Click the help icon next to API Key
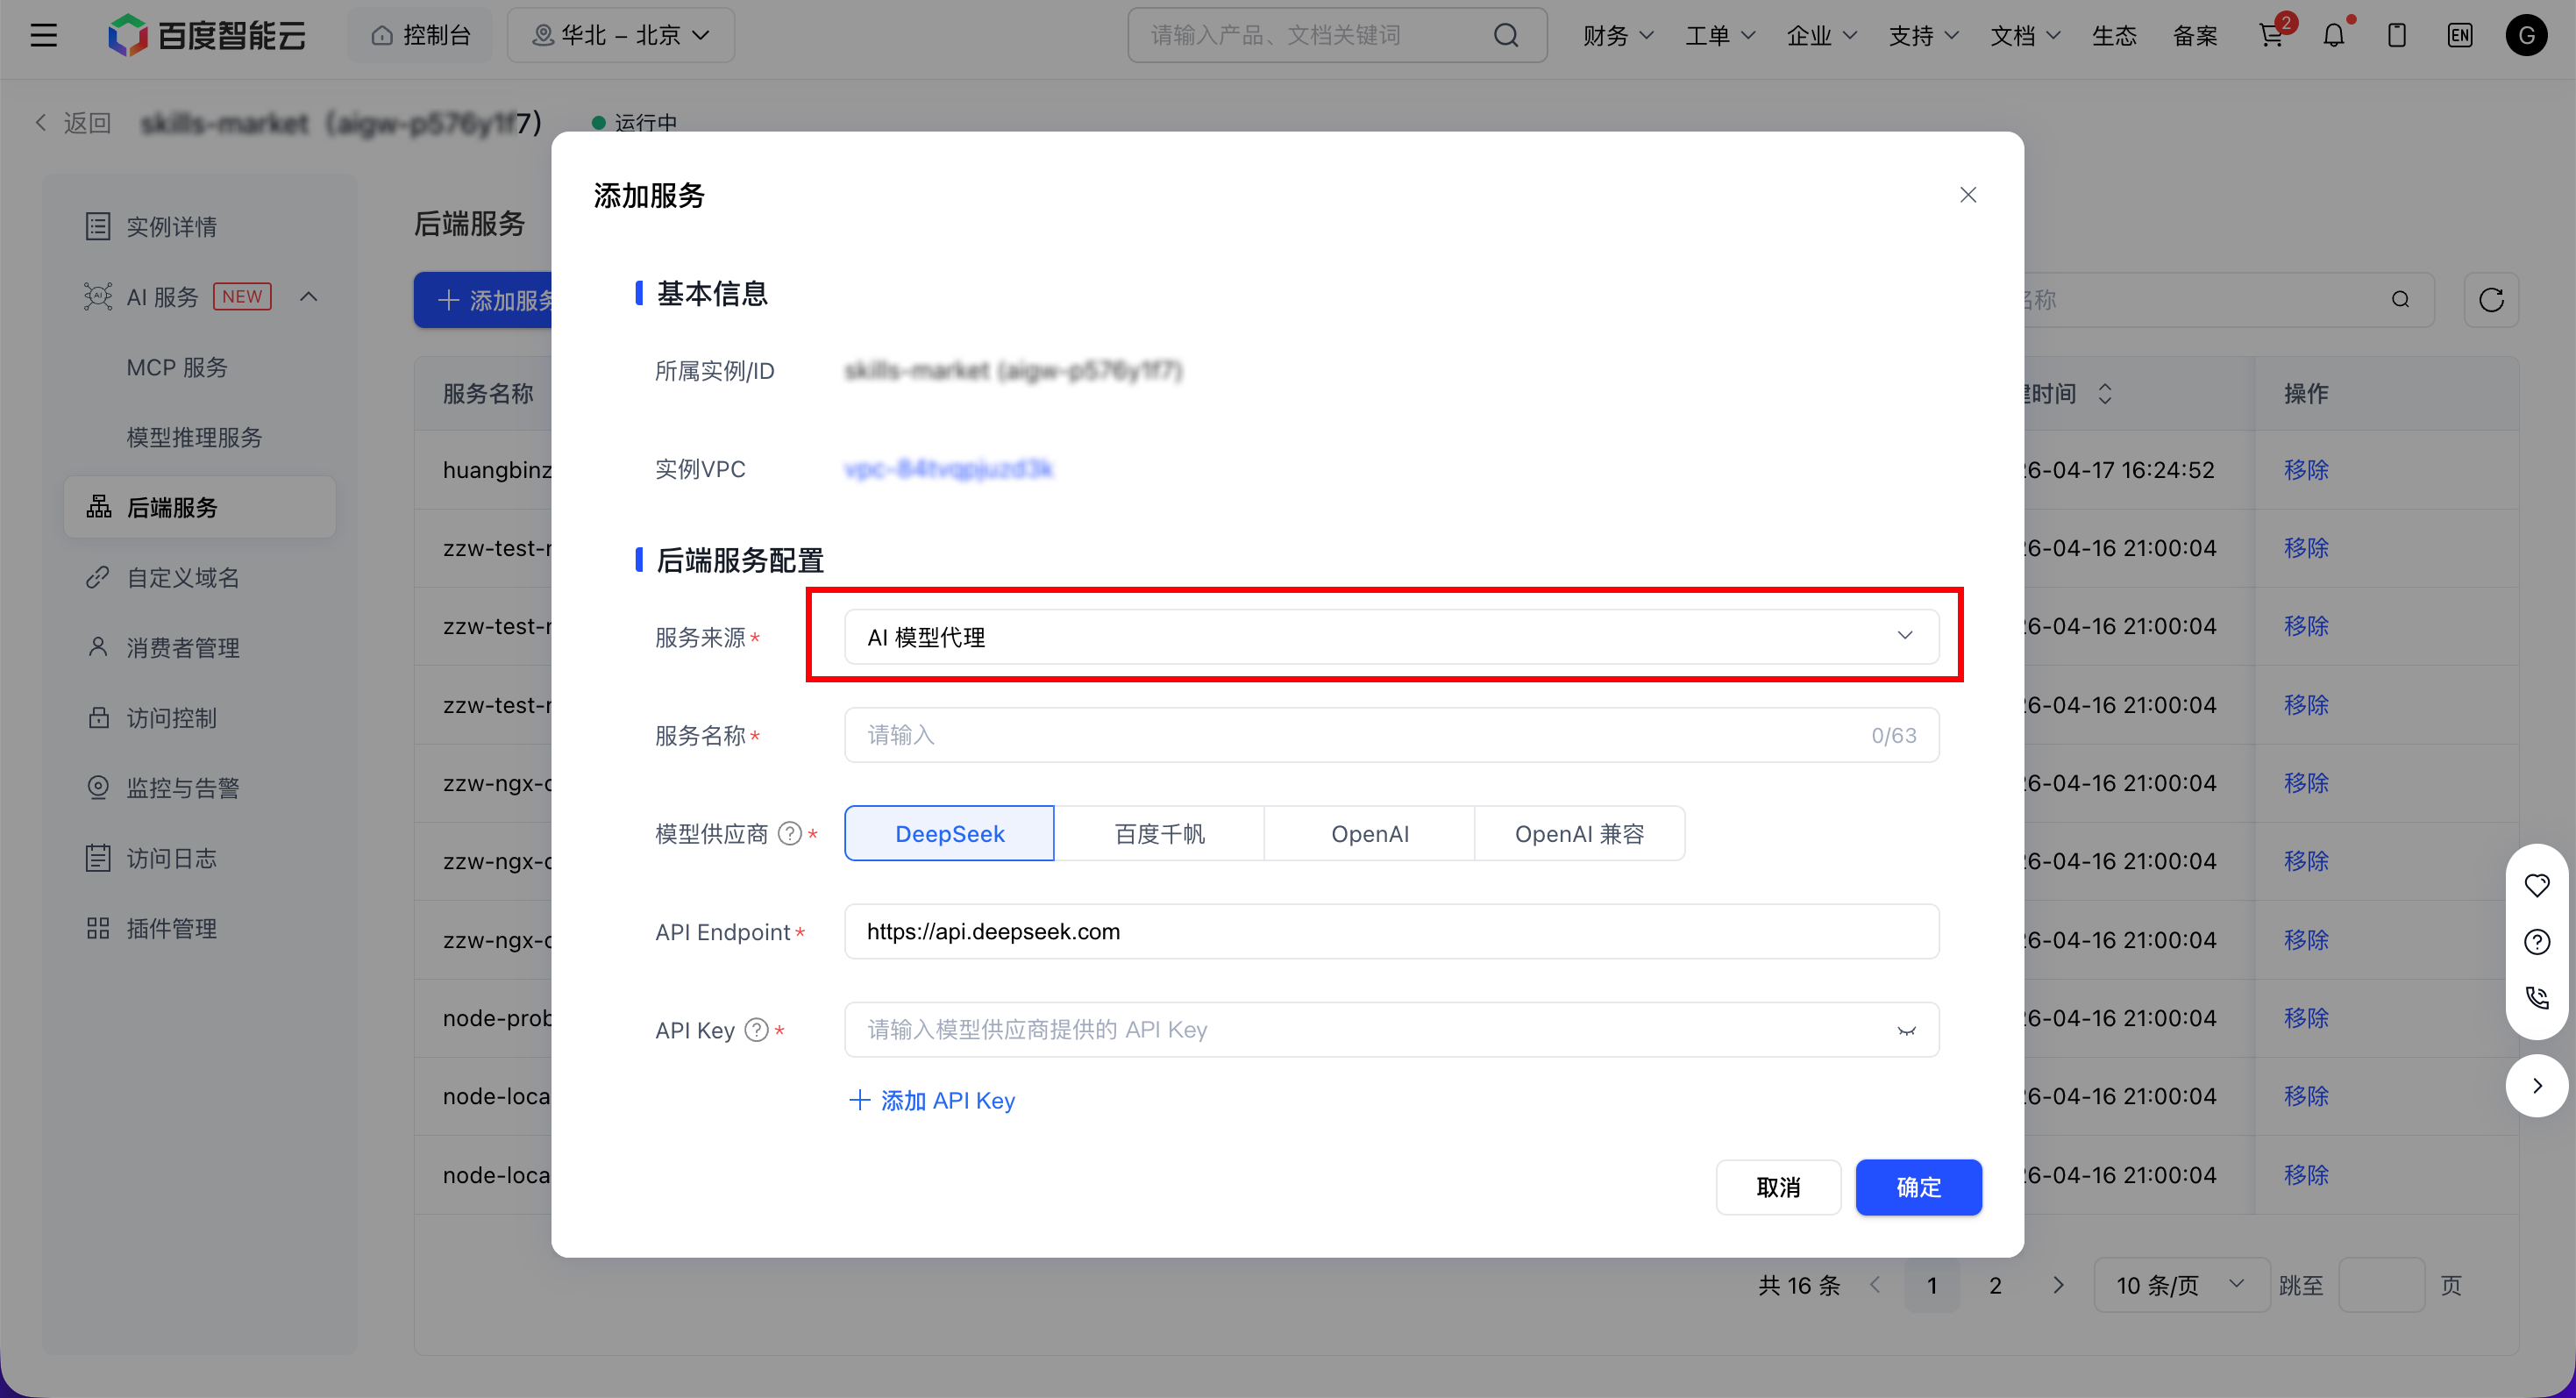 (x=757, y=1030)
